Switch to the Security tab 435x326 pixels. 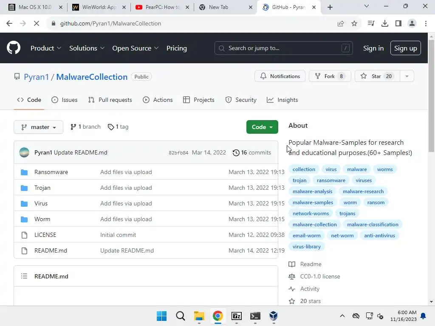pyautogui.click(x=241, y=100)
